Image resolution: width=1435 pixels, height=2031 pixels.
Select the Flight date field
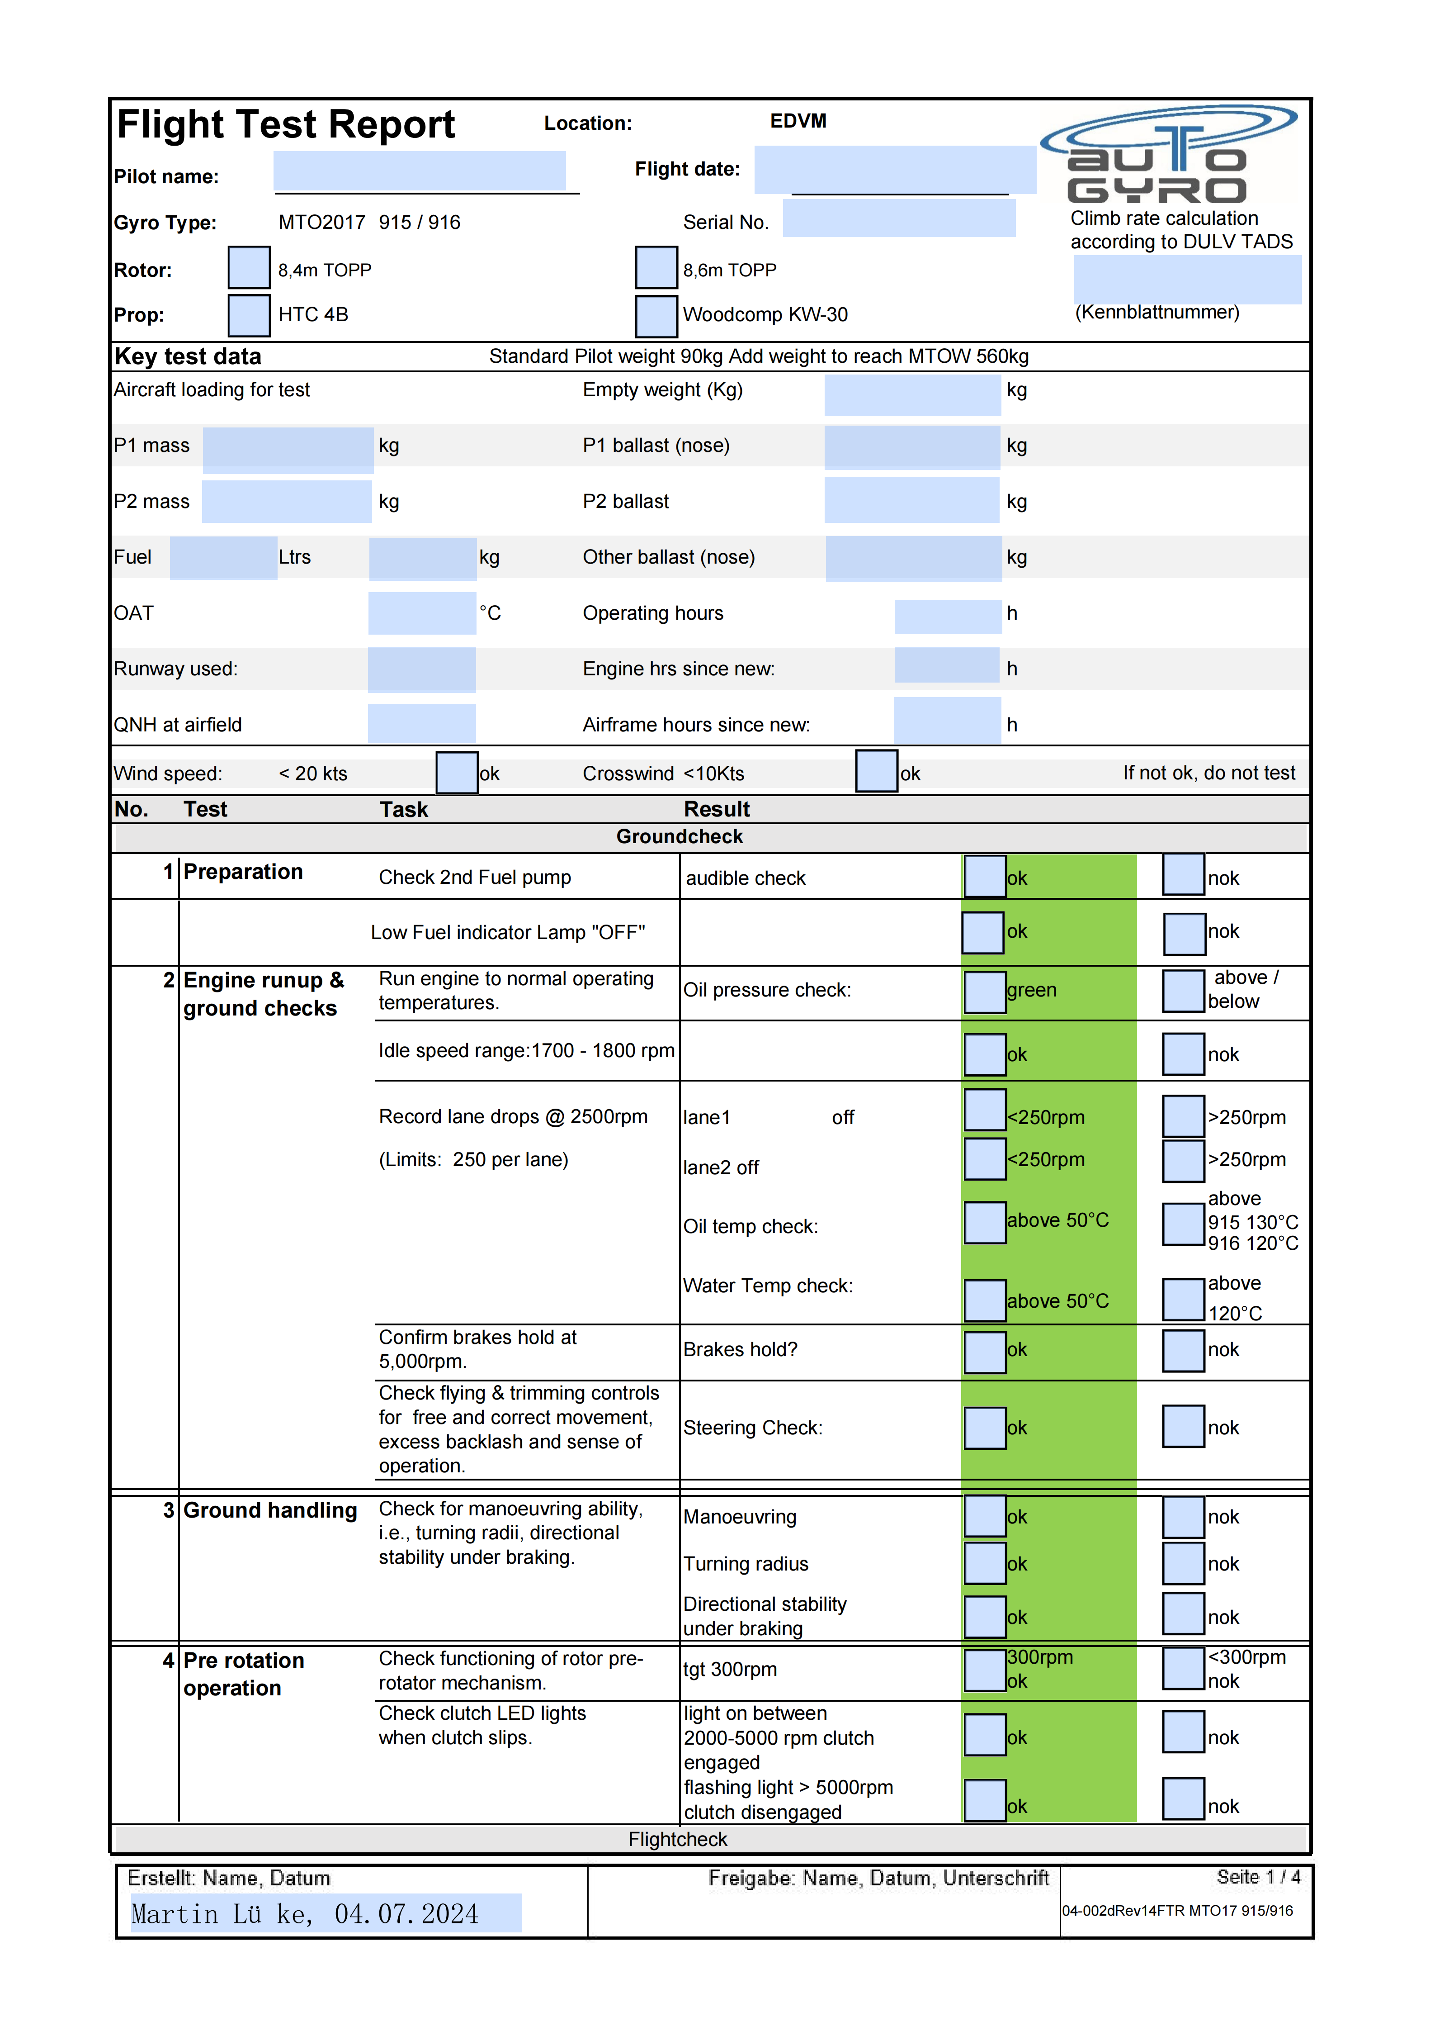[895, 169]
